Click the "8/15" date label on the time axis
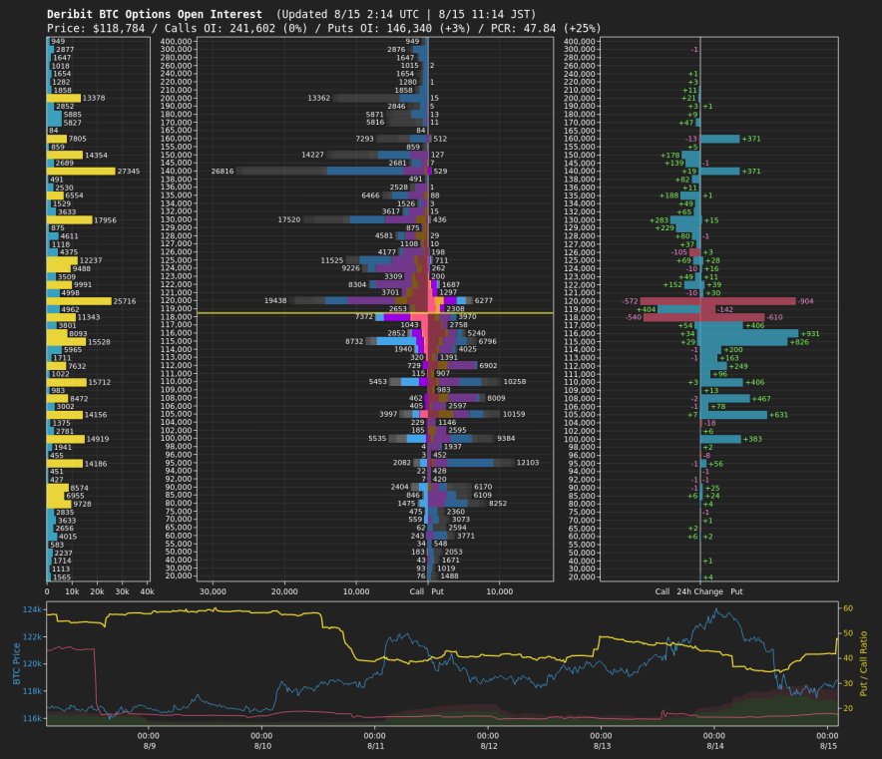882x759 pixels. (x=828, y=746)
